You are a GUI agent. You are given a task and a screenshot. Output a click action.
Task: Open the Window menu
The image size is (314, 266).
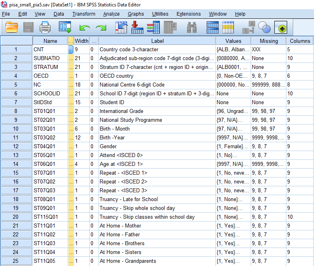[218, 14]
